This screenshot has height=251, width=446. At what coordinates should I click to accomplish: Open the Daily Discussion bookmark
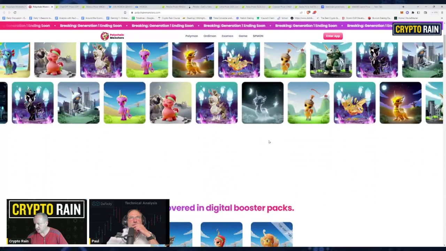point(14,18)
